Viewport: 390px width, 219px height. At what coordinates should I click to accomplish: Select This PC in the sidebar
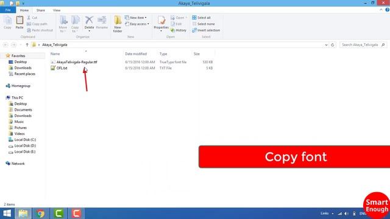pos(17,97)
